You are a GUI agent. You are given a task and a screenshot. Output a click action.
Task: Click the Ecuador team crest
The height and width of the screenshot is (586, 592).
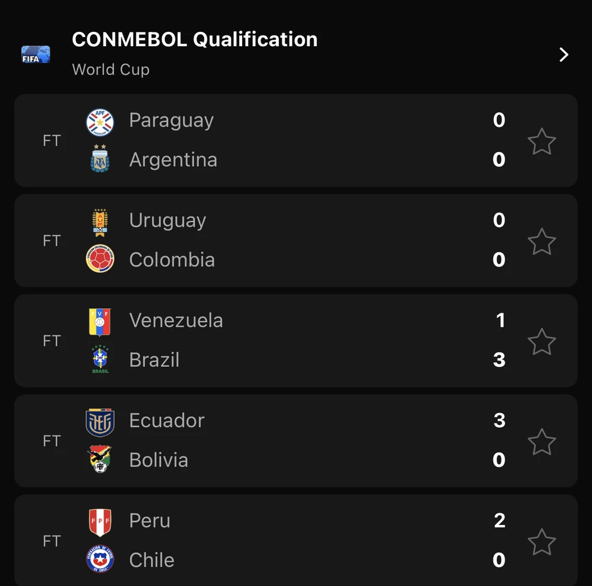pyautogui.click(x=100, y=421)
